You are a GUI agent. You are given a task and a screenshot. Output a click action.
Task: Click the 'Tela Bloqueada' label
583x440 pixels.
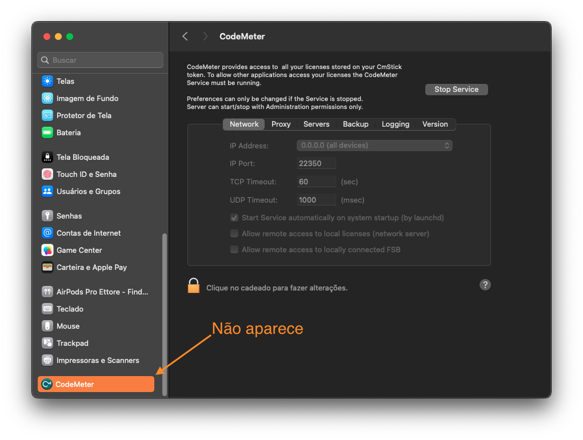[x=83, y=157]
